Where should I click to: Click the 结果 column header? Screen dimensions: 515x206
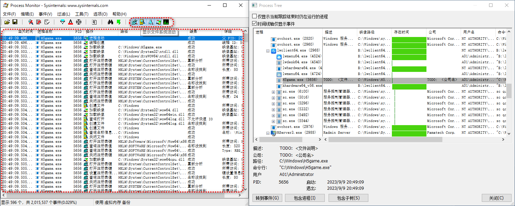(205, 31)
